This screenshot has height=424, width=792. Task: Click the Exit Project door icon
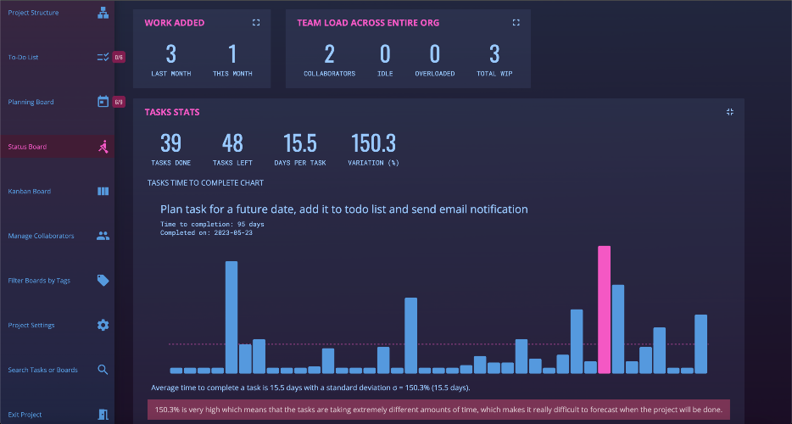pos(103,415)
